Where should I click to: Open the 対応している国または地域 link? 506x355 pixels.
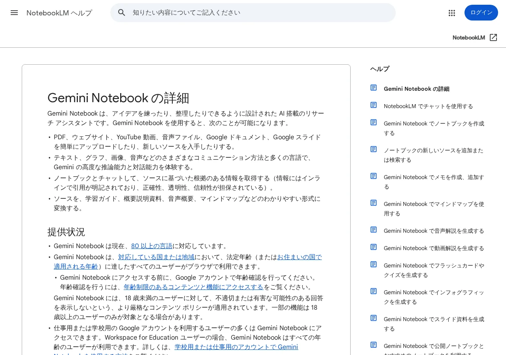[157, 257]
